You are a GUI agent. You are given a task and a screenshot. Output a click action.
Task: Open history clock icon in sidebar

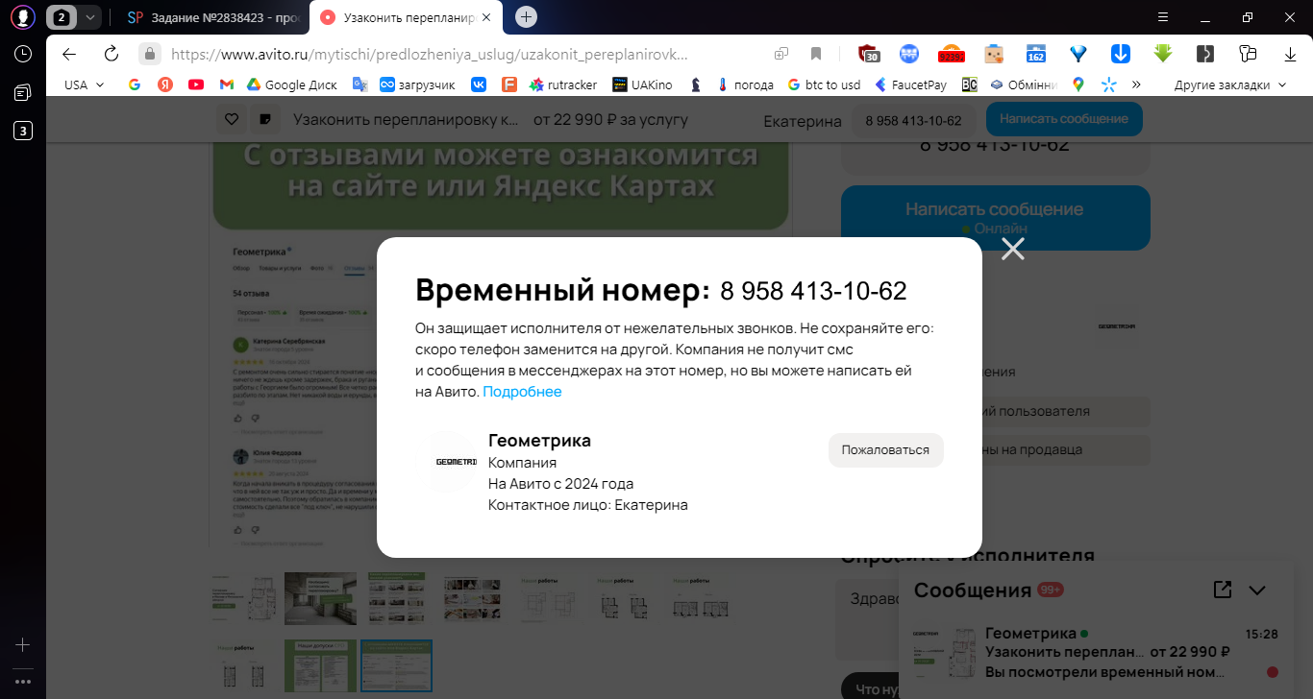click(23, 55)
